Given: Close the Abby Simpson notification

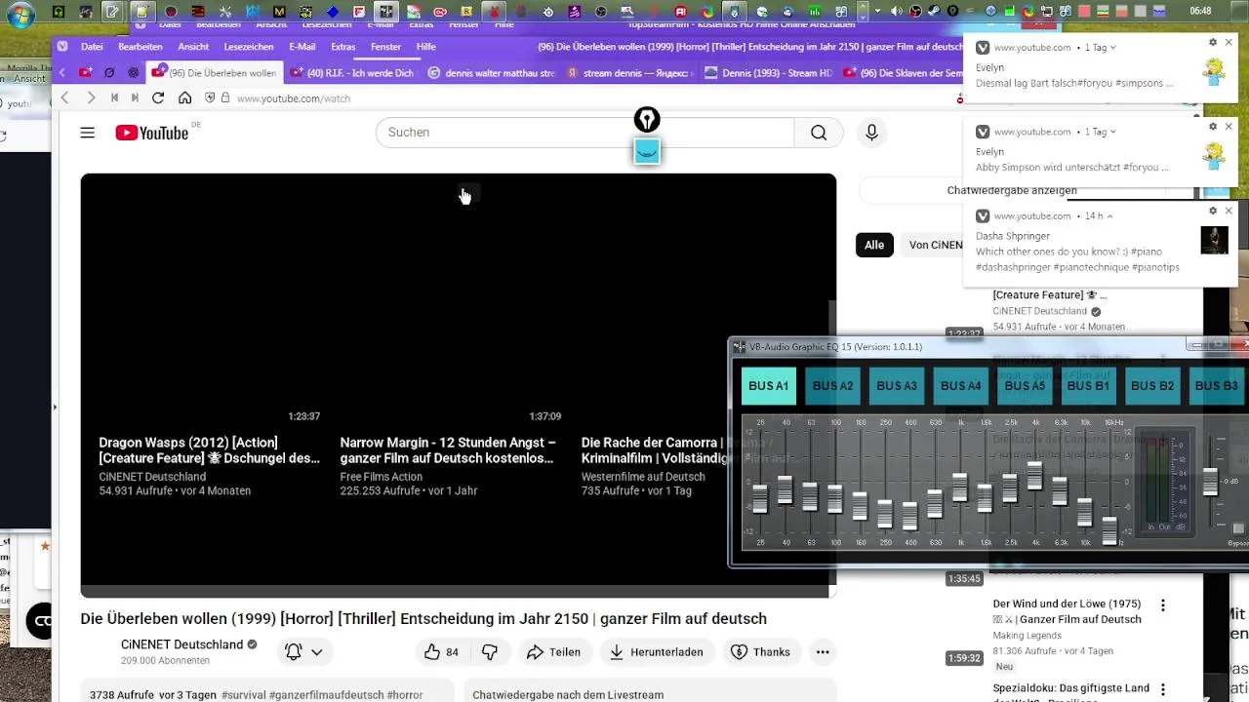Looking at the screenshot, I should click(x=1229, y=127).
